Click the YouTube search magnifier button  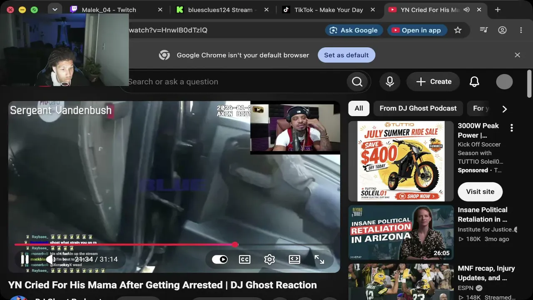pos(357,82)
